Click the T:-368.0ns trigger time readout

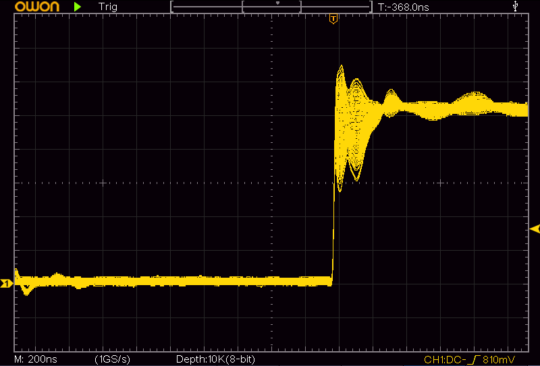coord(403,7)
